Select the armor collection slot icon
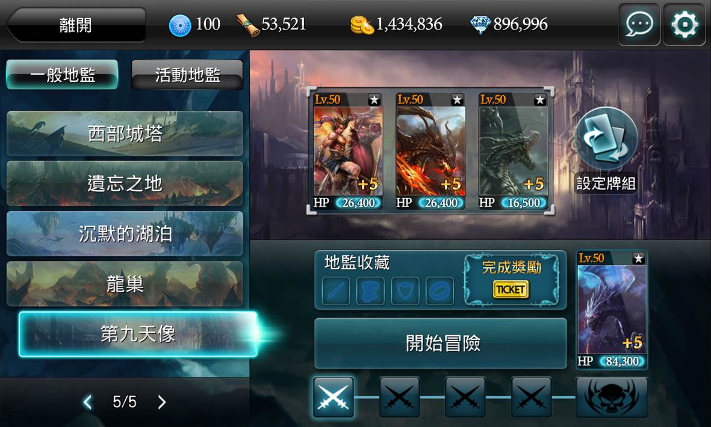The image size is (711, 427). tap(370, 290)
